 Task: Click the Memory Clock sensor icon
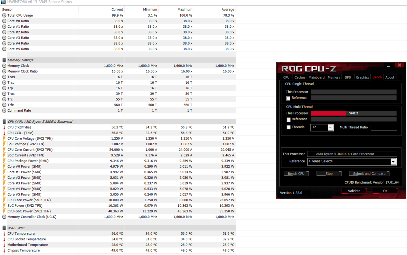[4, 66]
